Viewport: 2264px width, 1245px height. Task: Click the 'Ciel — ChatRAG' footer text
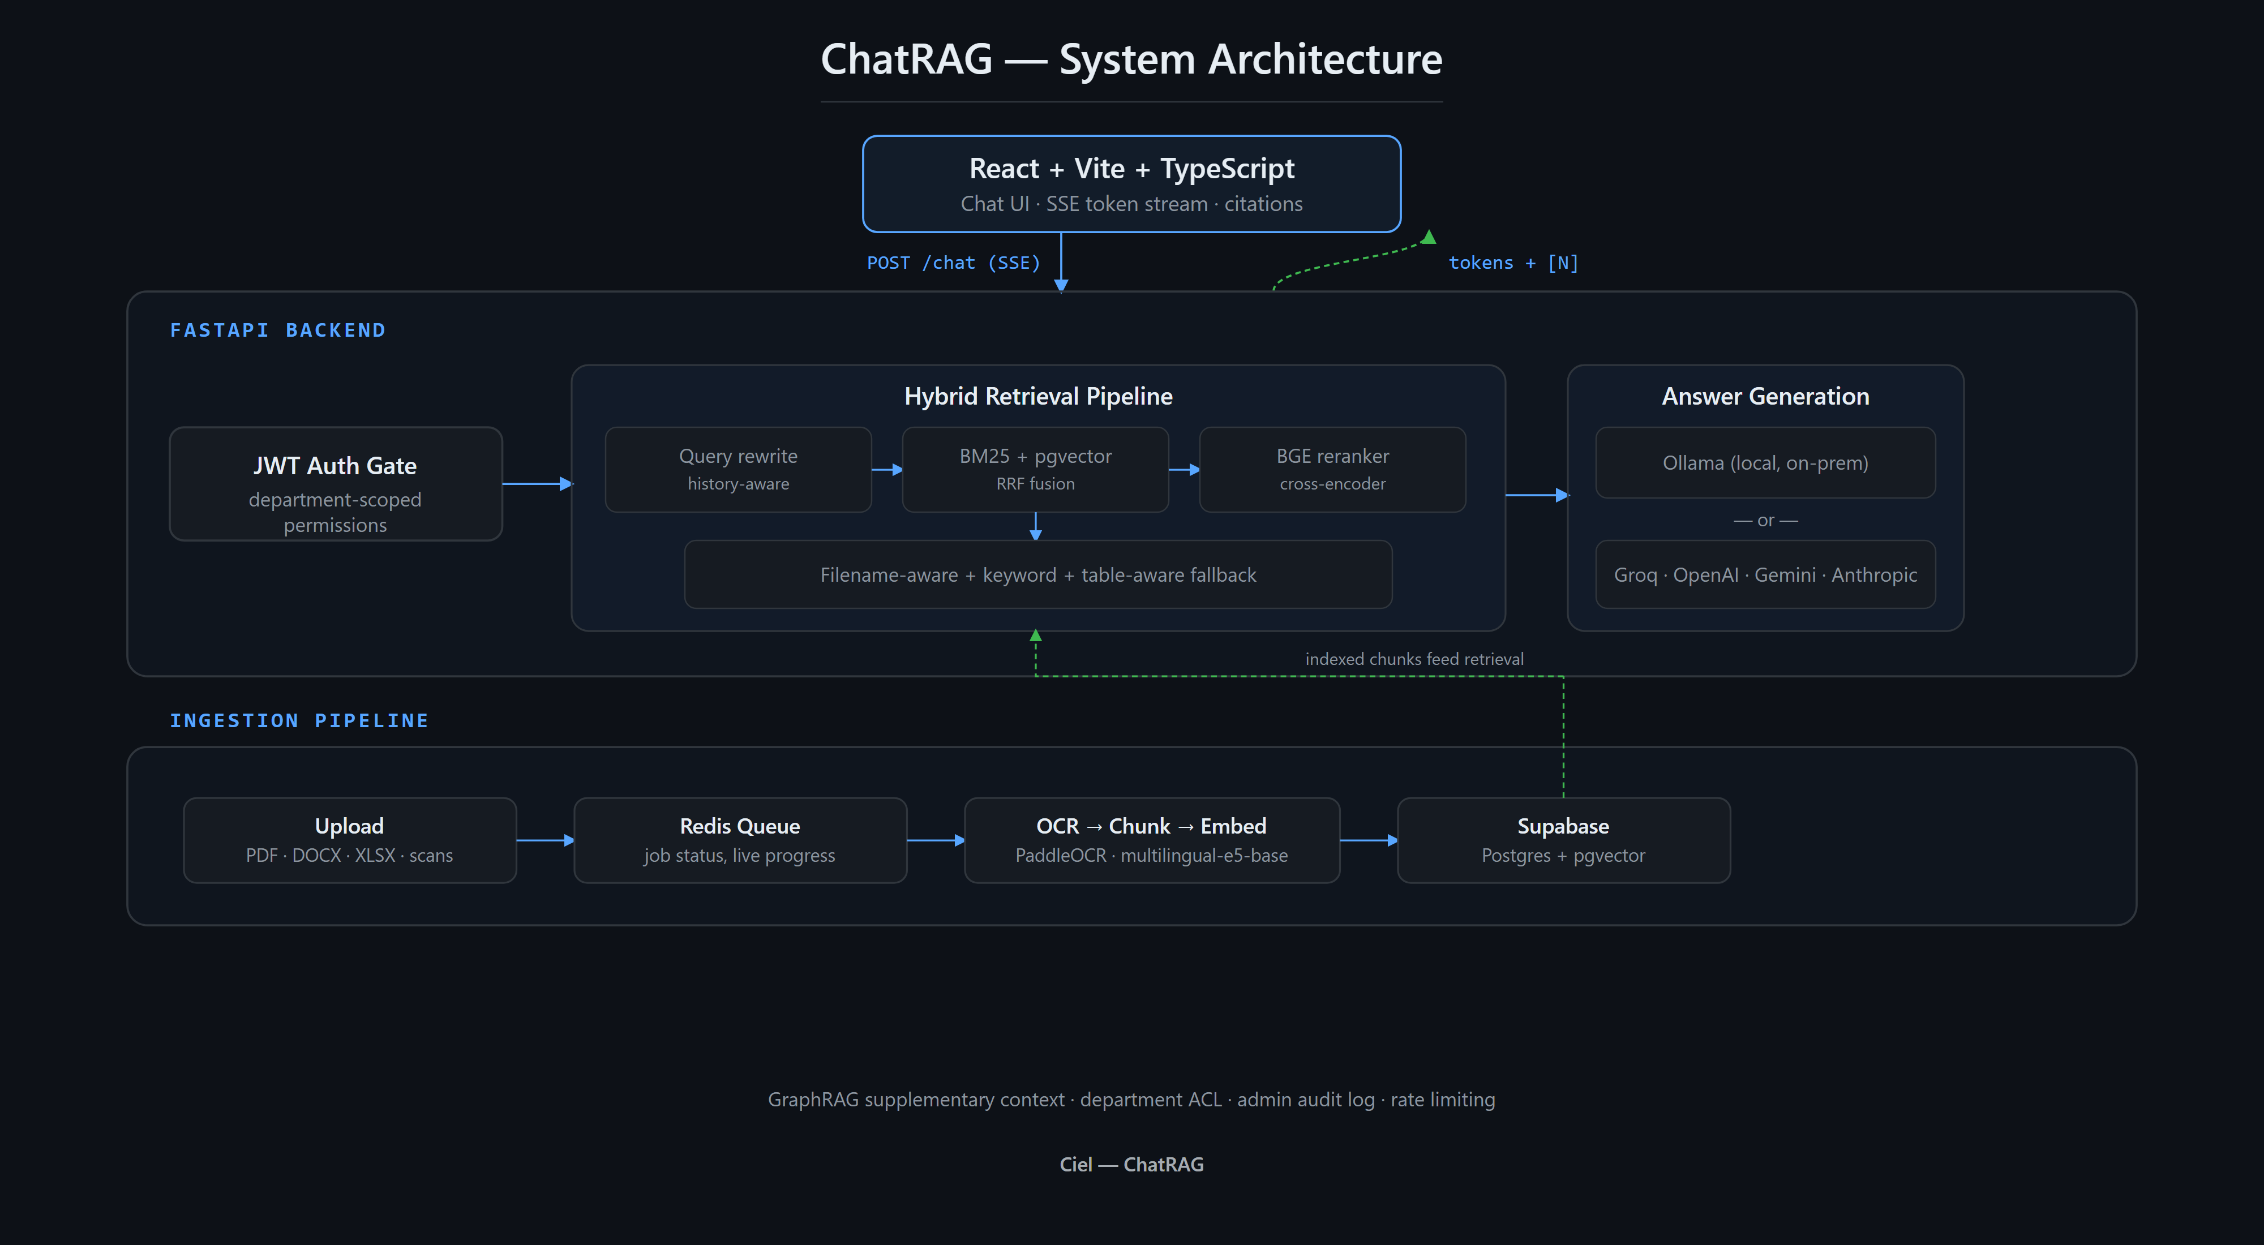[x=1131, y=1164]
